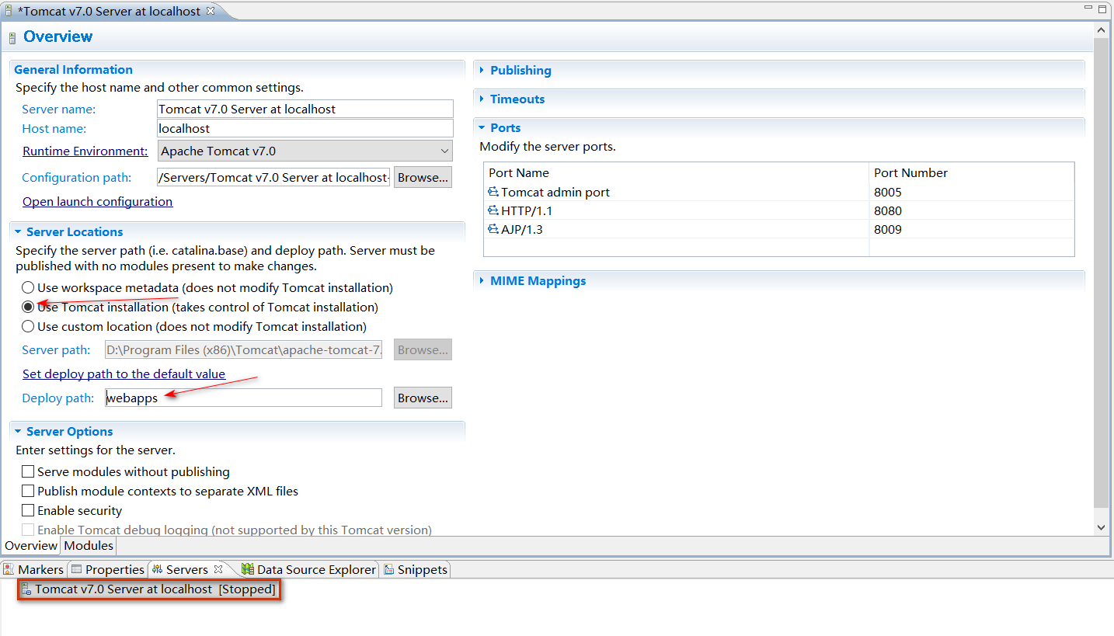This screenshot has width=1114, height=636.
Task: Click the Tomcat admin port row icon
Action: (493, 192)
